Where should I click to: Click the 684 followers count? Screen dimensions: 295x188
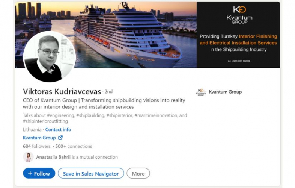(x=37, y=146)
